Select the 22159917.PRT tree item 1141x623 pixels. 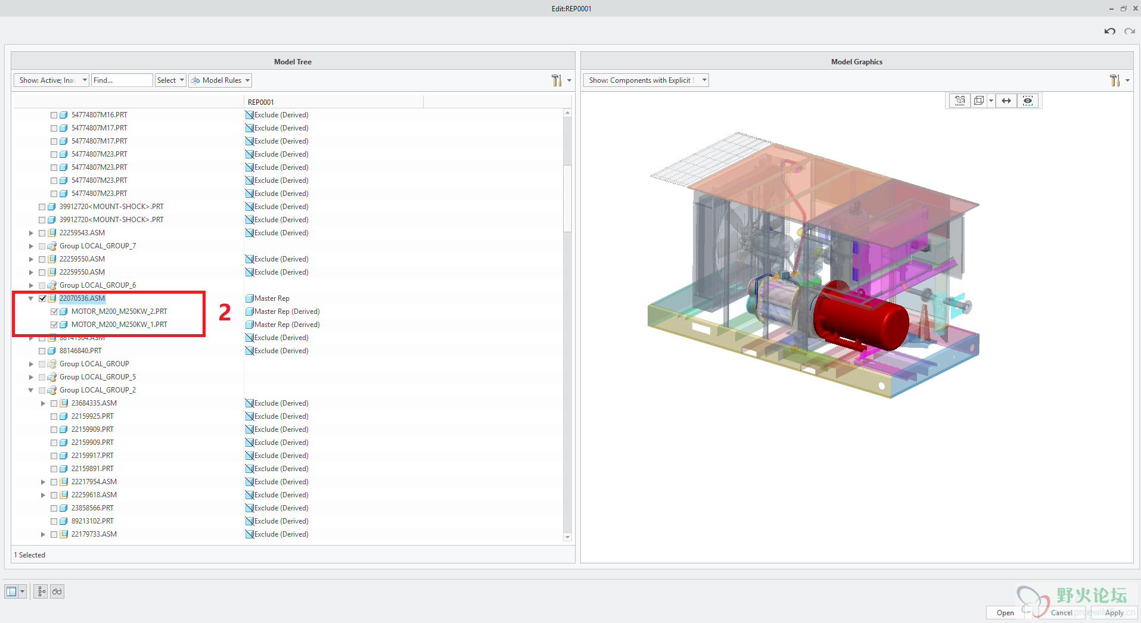[x=92, y=456]
